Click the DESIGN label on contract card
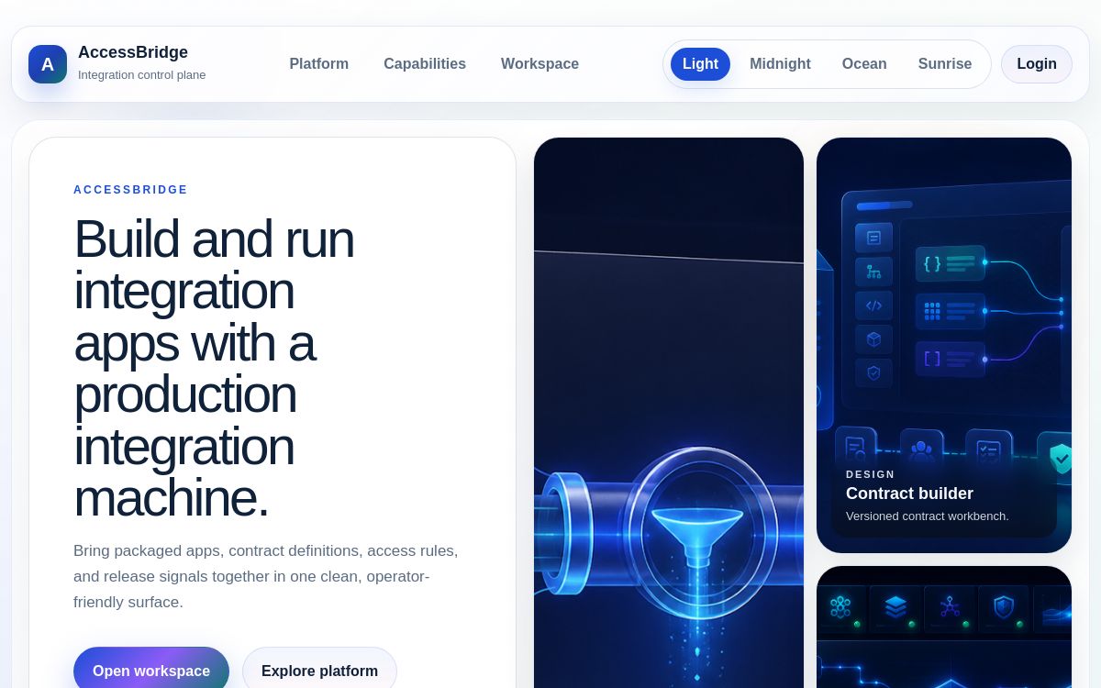 click(x=870, y=474)
